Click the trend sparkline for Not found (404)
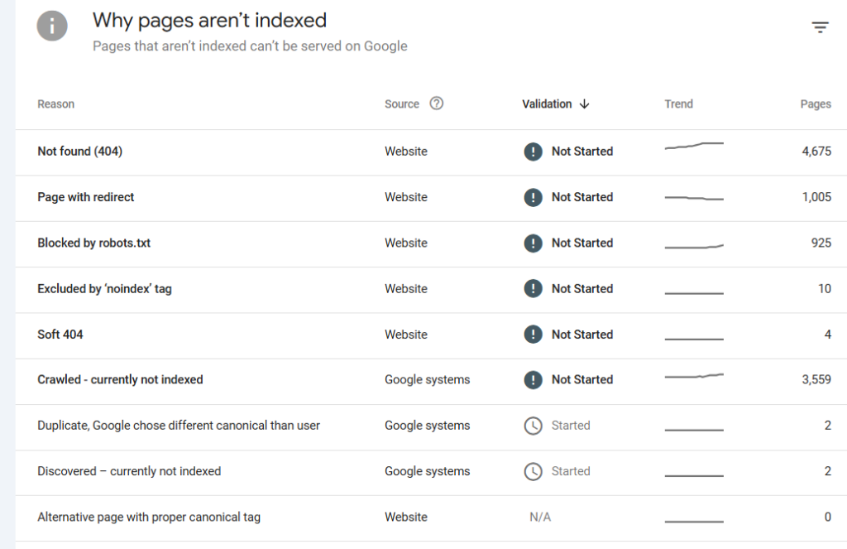 (693, 149)
